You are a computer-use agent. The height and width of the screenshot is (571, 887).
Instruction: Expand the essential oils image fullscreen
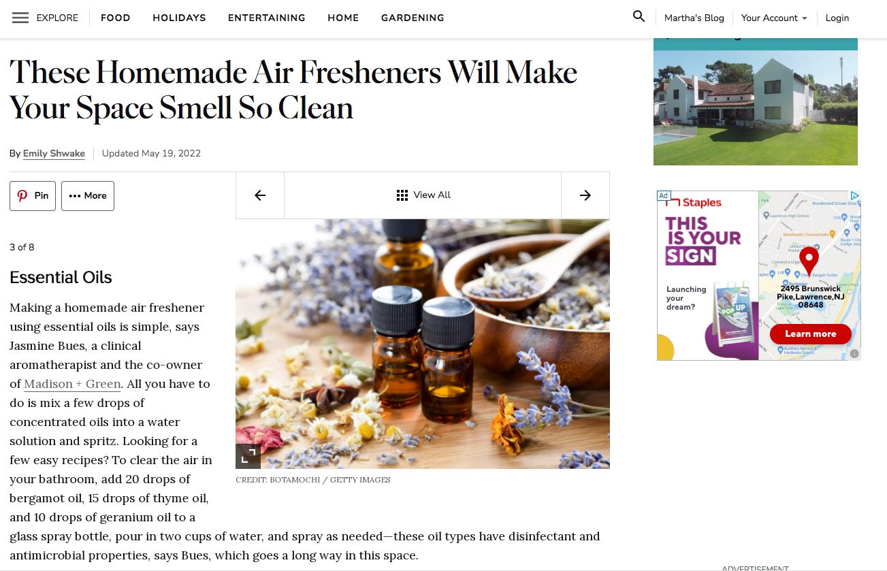(248, 456)
